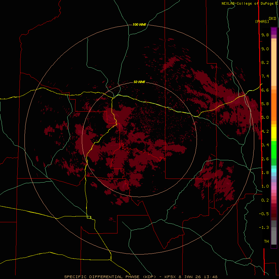
Task: Click the [PHAS] legend heading
Action: coord(262,21)
